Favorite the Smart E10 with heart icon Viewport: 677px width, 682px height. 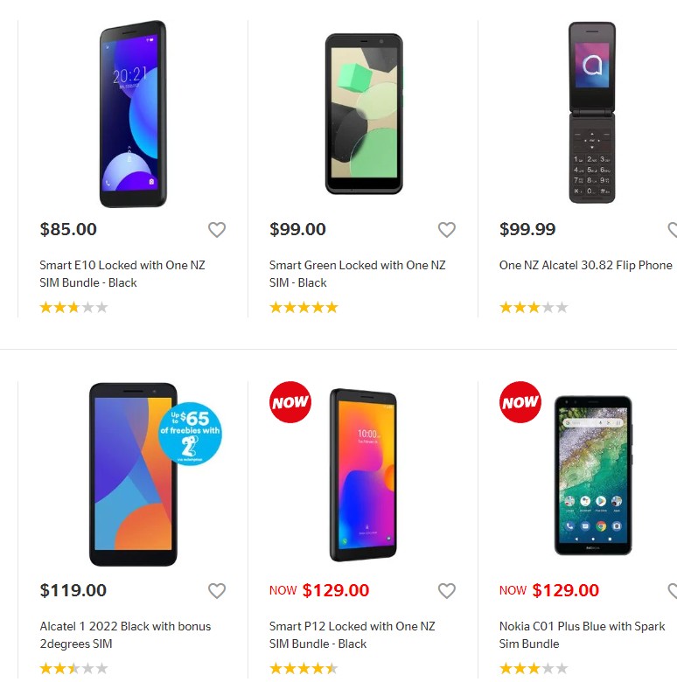click(x=217, y=230)
